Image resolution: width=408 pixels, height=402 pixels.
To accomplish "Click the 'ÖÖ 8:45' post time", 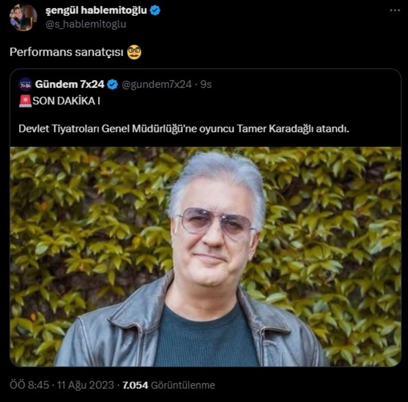I will coord(29,385).
